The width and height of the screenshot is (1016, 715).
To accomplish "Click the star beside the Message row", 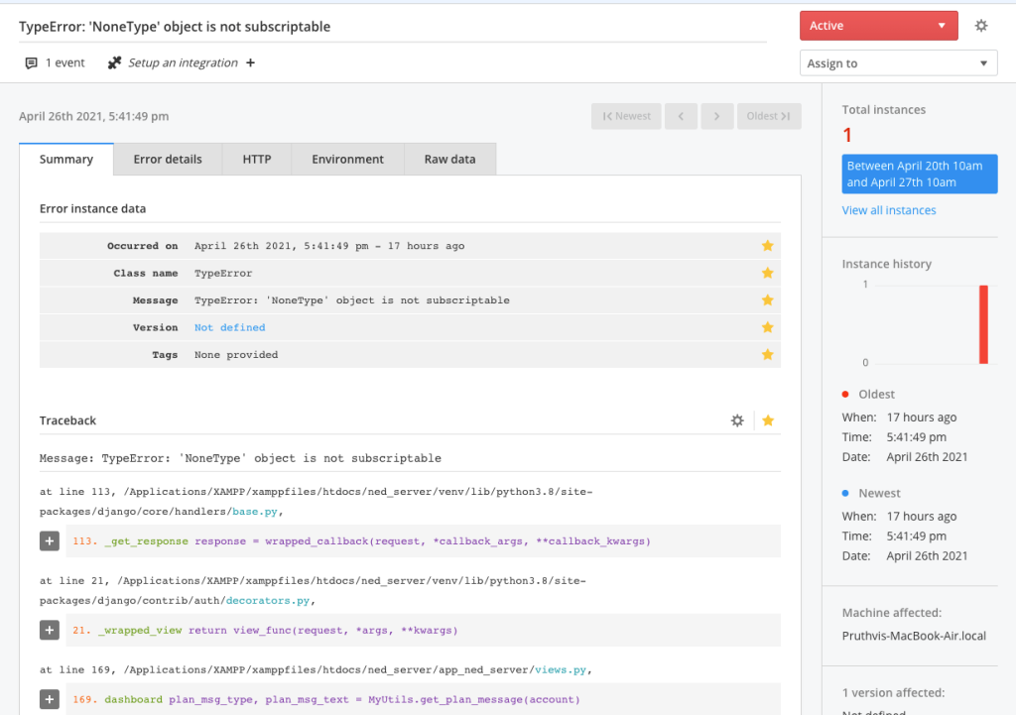I will [767, 300].
